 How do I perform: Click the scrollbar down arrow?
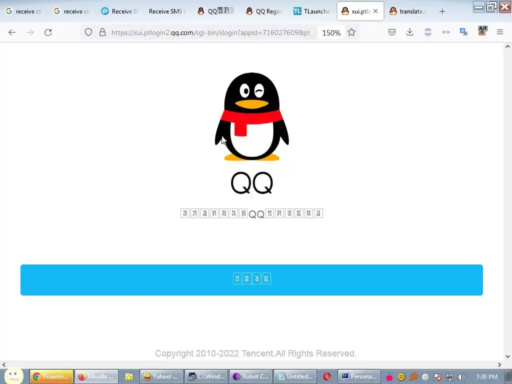pos(507,356)
